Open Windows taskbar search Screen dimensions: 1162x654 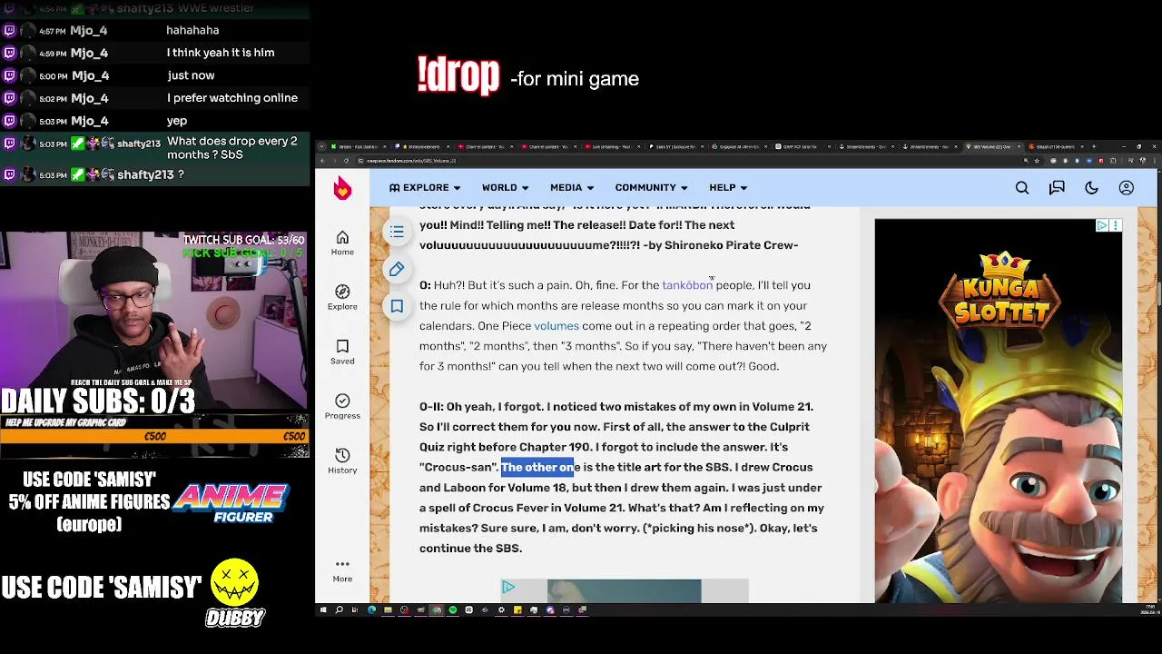pyautogui.click(x=340, y=609)
